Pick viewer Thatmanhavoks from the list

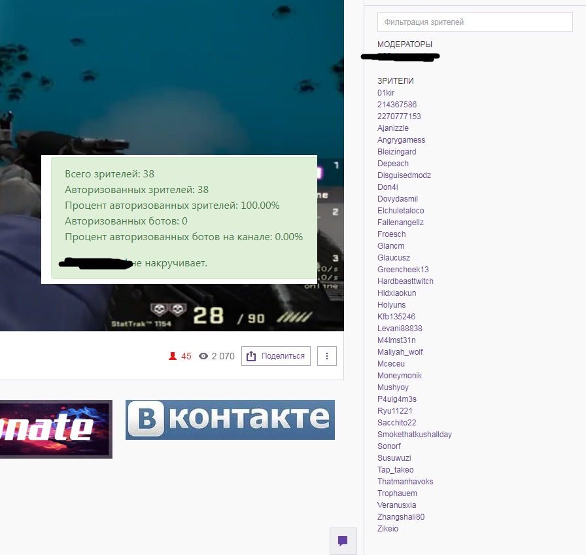pyautogui.click(x=405, y=482)
